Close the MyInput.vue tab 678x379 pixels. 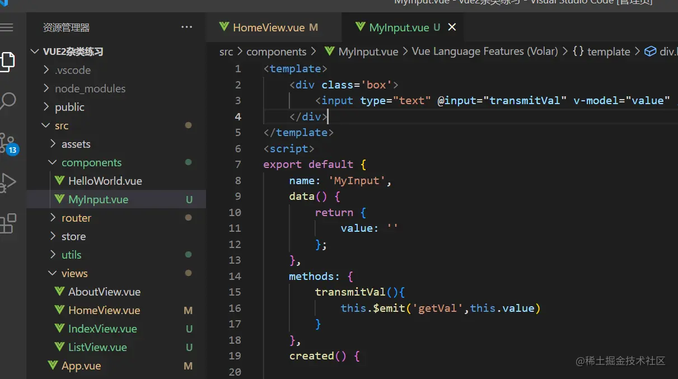[452, 27]
